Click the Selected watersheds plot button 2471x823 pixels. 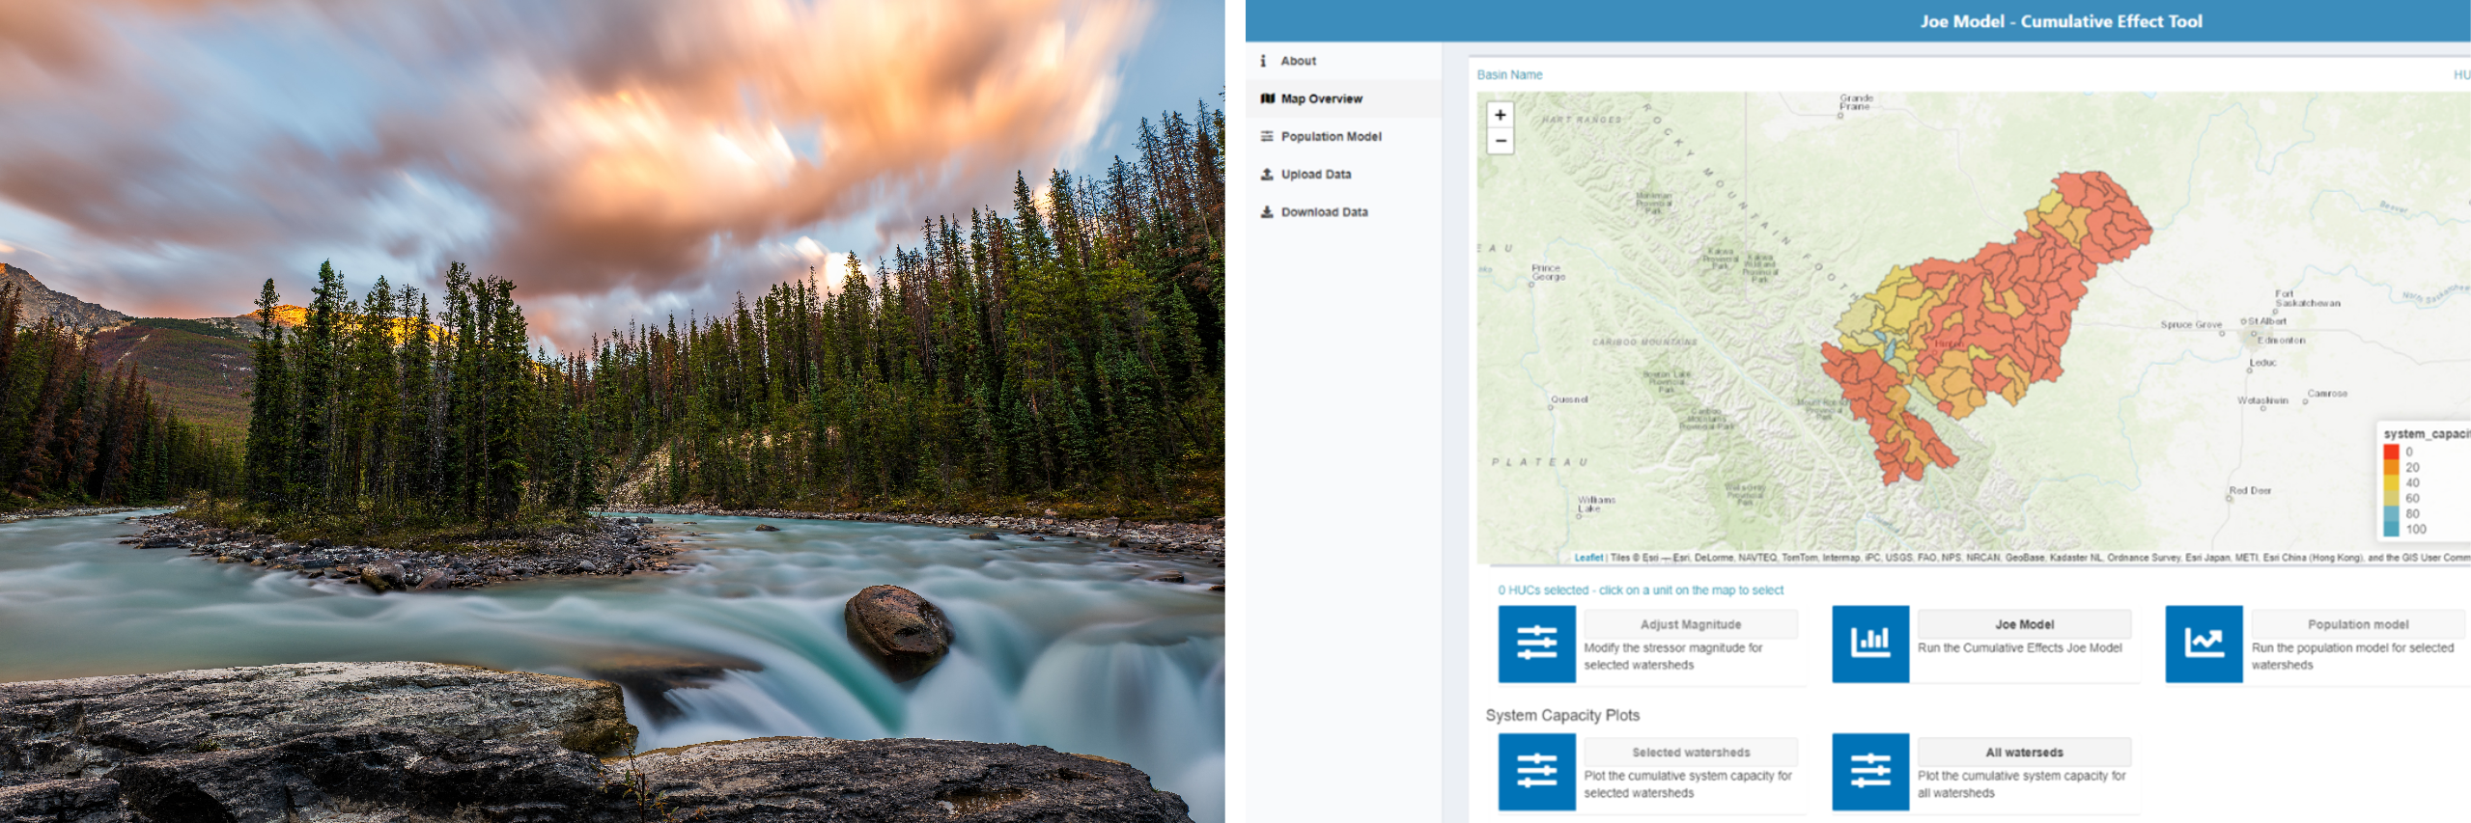[1691, 753]
